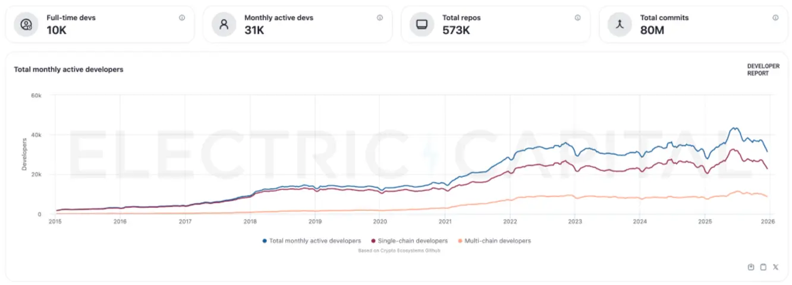Open the Developer Report link

tap(763, 70)
